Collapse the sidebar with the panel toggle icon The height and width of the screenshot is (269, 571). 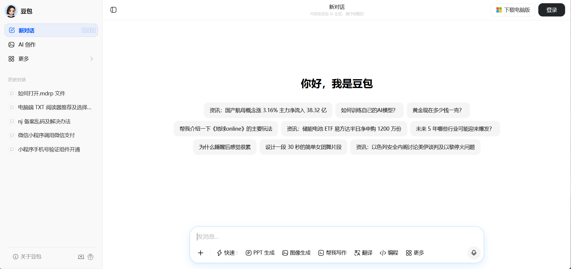point(113,10)
